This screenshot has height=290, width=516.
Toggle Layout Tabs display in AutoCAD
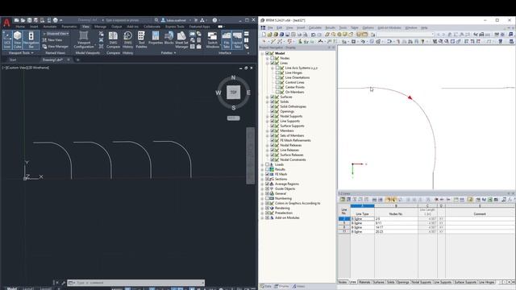tap(237, 39)
